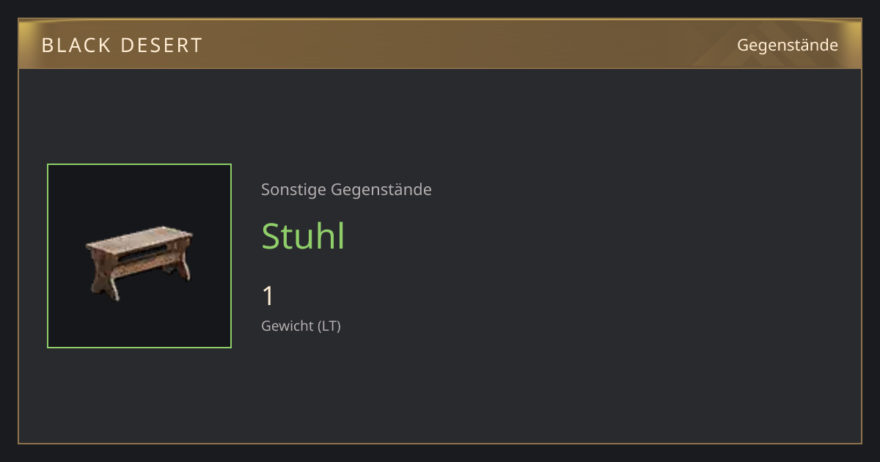Click the green Stuhl item name

(303, 236)
